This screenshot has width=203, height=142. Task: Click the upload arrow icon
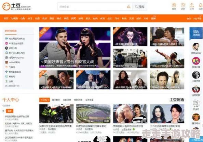(192, 5)
